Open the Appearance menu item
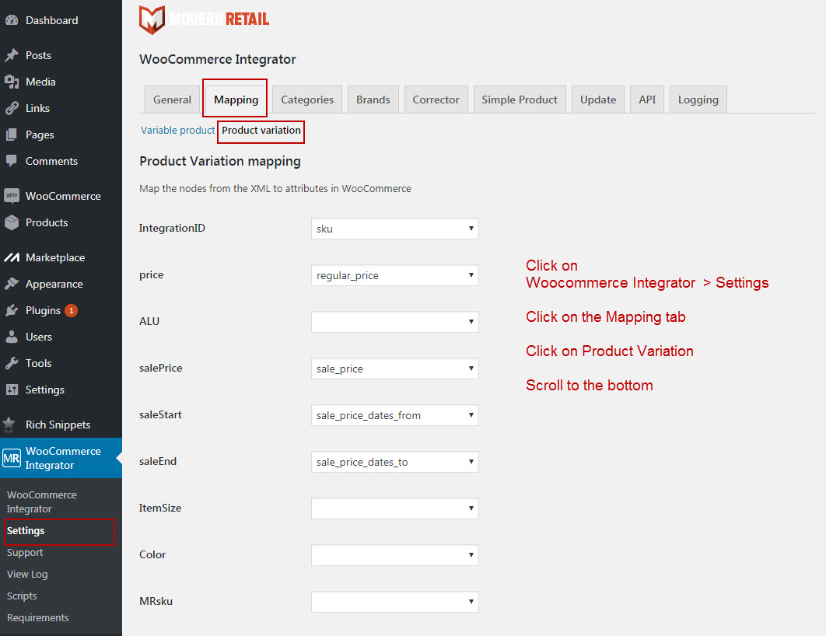Image resolution: width=826 pixels, height=636 pixels. coord(61,284)
